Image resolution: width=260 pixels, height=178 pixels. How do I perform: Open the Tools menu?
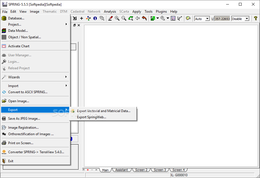point(148,12)
